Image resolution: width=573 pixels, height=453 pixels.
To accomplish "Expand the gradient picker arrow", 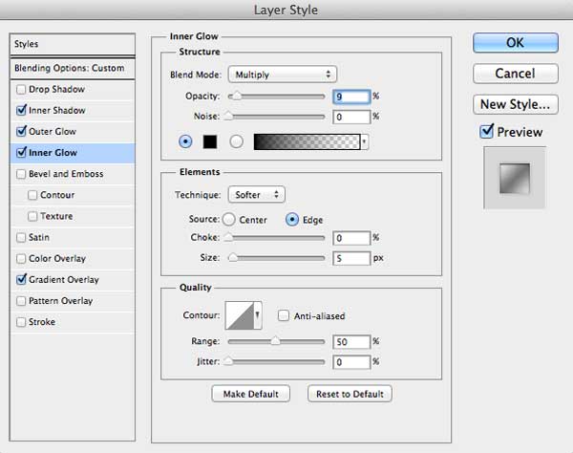I will tap(365, 141).
